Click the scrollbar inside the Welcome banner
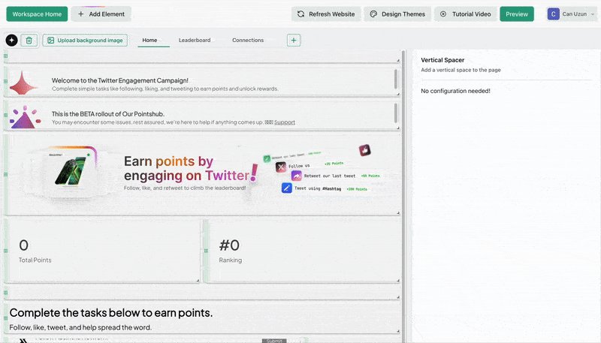 click(396, 80)
